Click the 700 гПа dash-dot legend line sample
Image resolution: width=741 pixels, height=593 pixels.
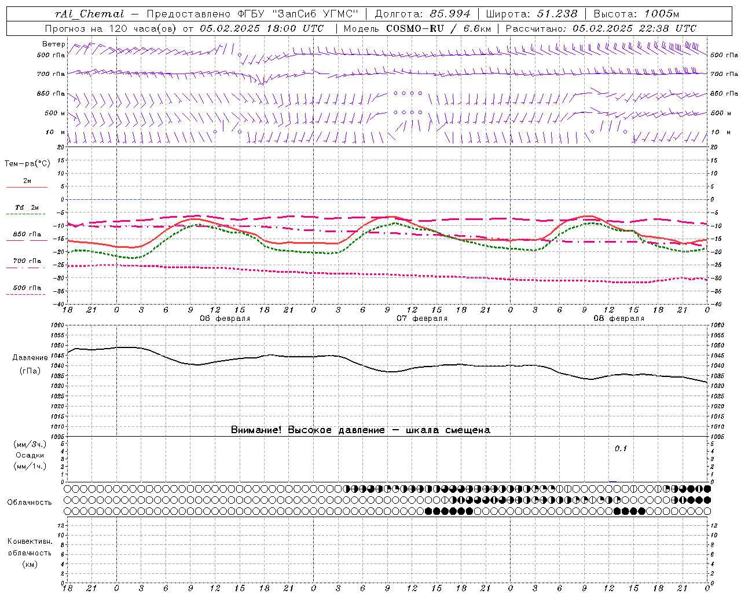[x=25, y=268]
